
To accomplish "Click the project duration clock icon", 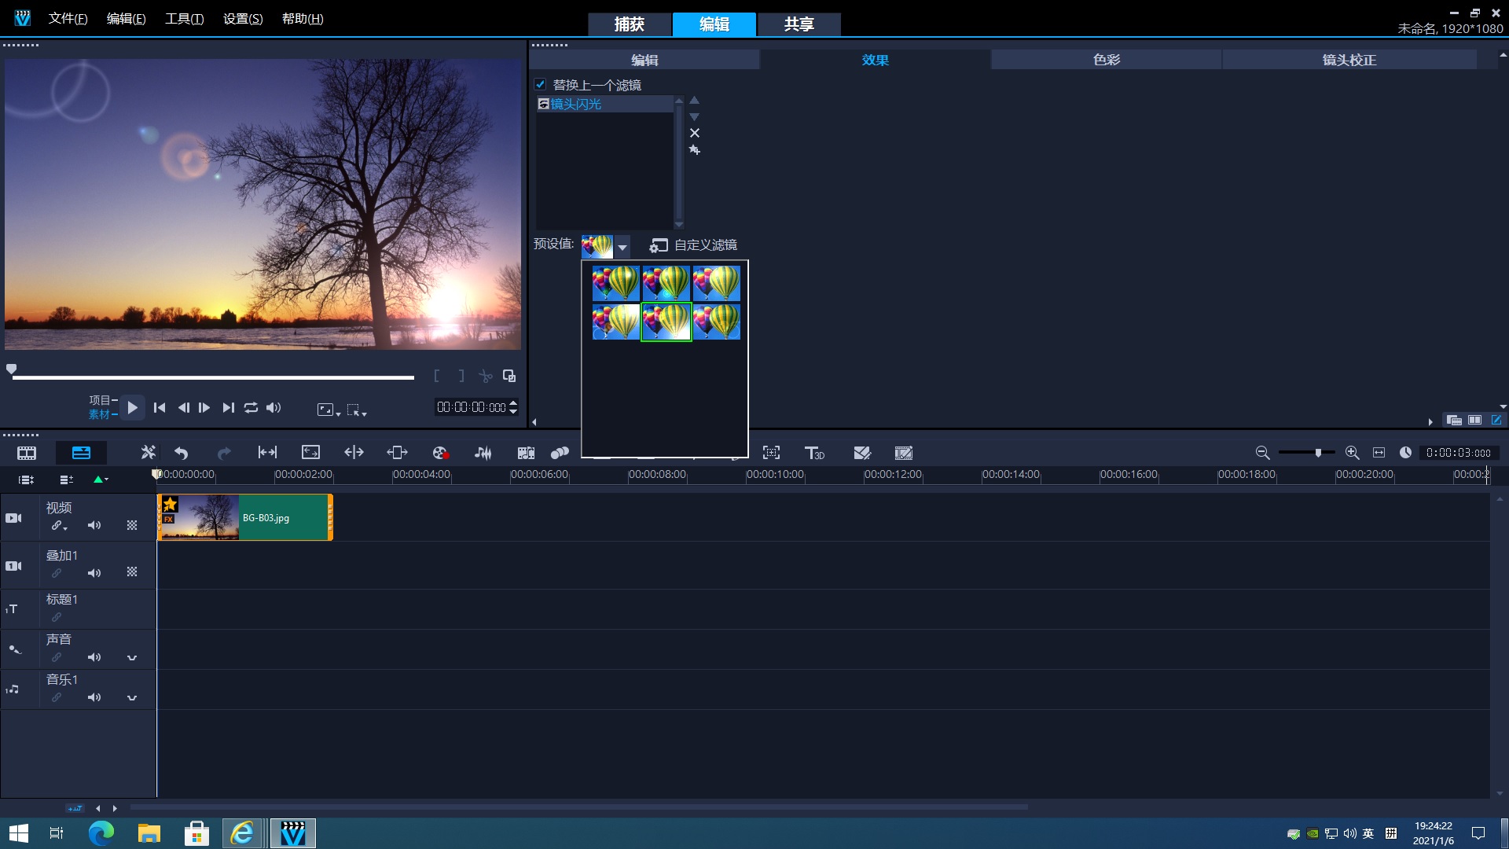I will 1405,453.
